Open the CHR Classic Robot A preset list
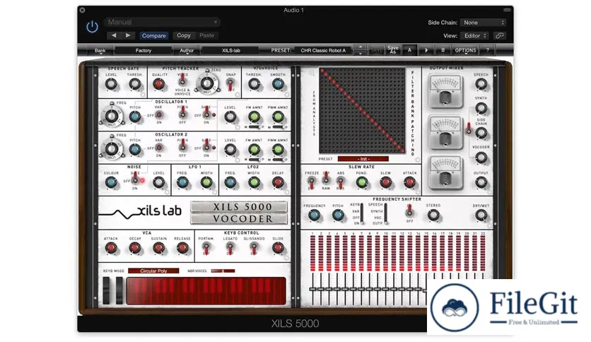 point(323,50)
